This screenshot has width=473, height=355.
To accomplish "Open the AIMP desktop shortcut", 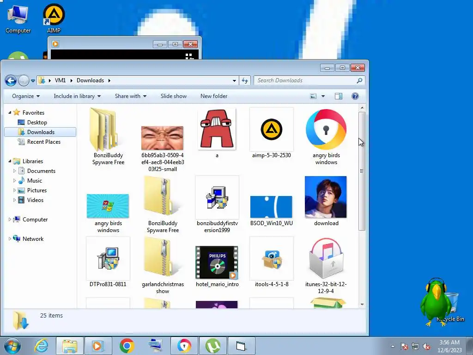I will (54, 18).
